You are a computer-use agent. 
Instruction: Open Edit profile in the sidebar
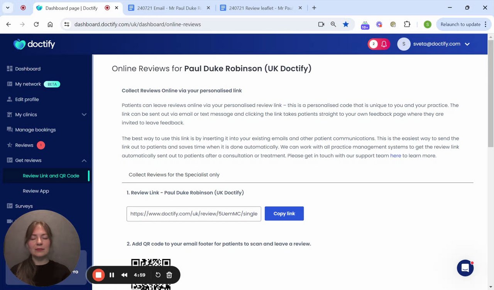[27, 99]
